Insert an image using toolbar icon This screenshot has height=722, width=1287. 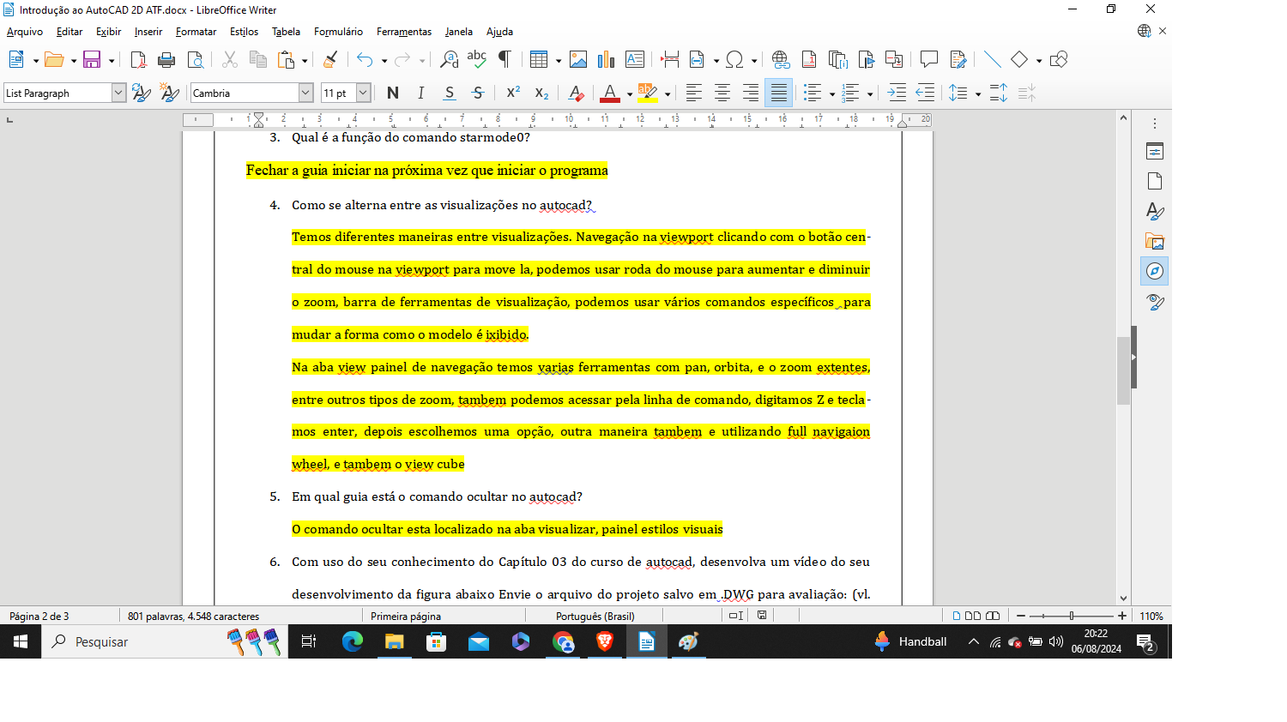(578, 59)
